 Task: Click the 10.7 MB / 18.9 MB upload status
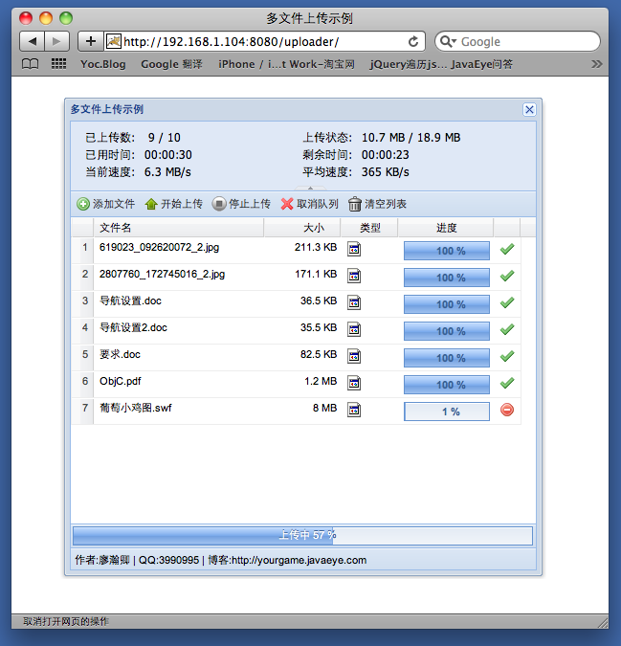[411, 137]
